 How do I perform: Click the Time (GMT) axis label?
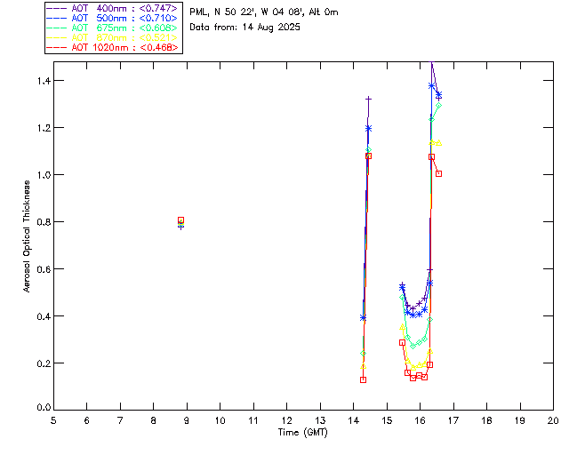[303, 432]
